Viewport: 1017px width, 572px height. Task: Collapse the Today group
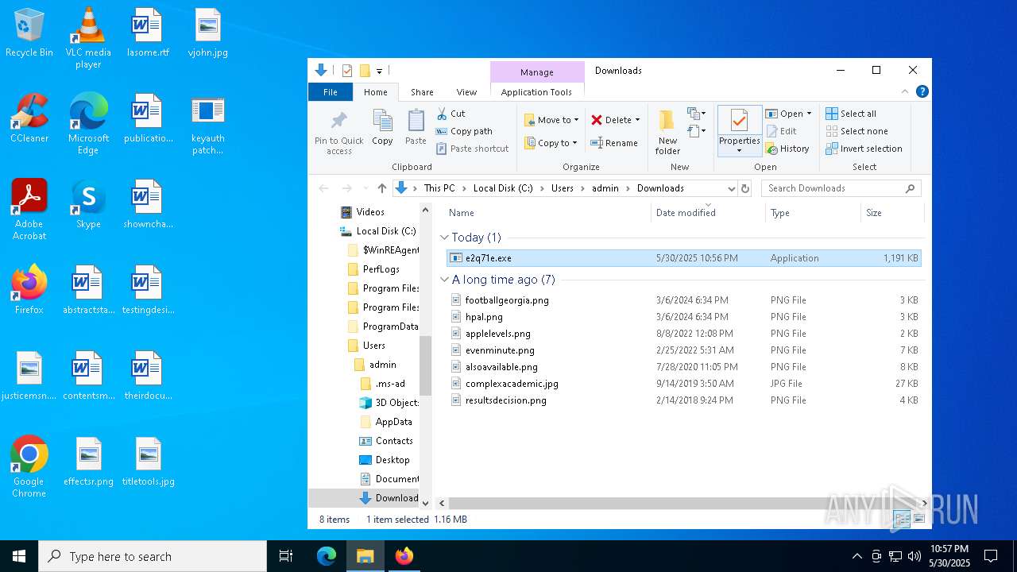pos(444,238)
